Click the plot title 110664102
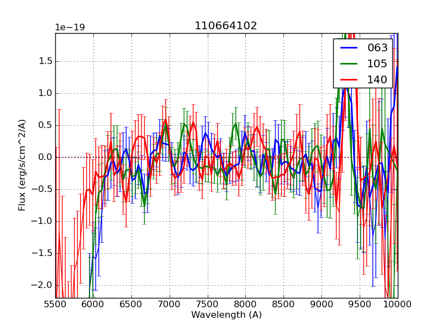Viewport: 442px width, 331px height. tap(225, 26)
